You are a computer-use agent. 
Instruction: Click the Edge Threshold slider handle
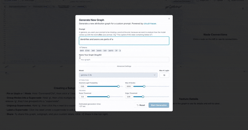pyautogui.click(x=143, y=97)
